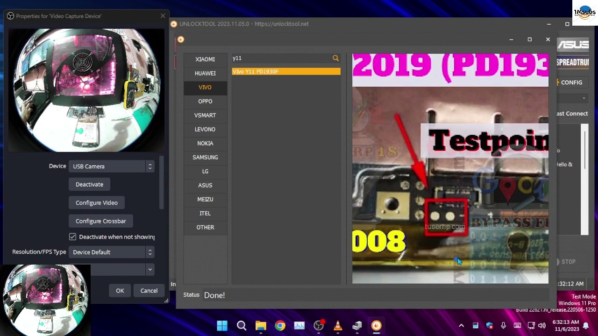Toggle Deactivate when not showing checkbox
The width and height of the screenshot is (598, 336).
(72, 237)
